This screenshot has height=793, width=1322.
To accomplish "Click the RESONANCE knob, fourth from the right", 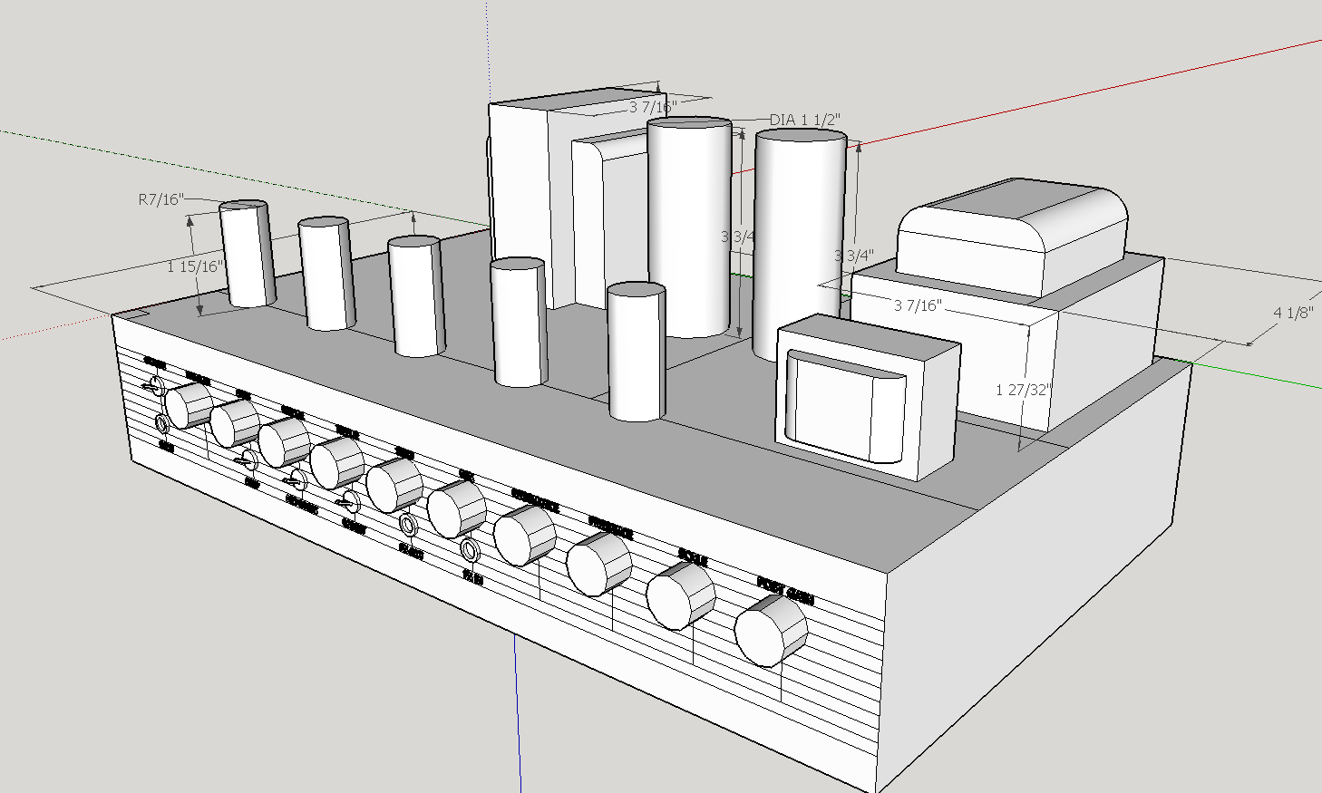I will [x=525, y=535].
